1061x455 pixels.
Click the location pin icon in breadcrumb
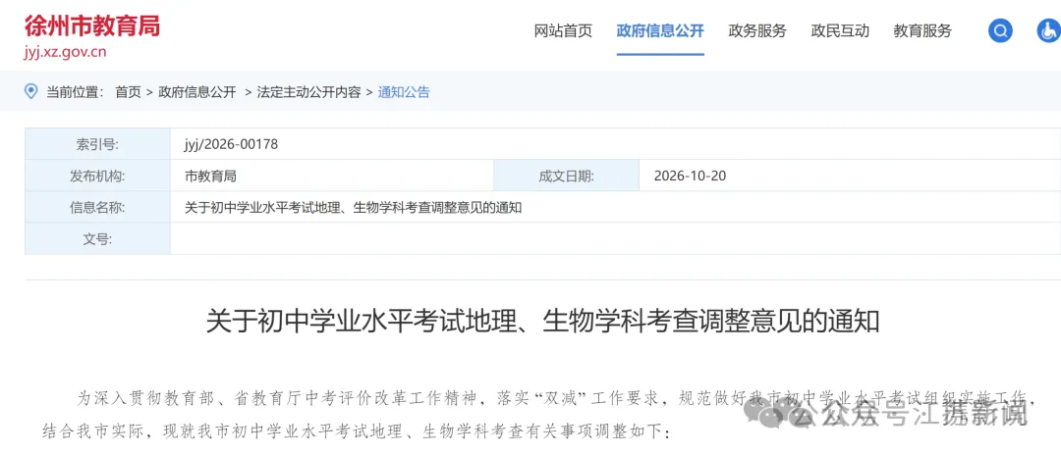point(31,92)
